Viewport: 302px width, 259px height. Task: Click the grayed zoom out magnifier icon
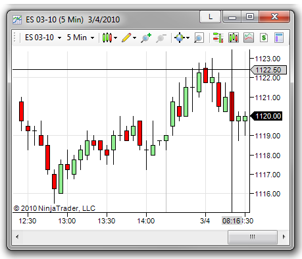click(161, 38)
